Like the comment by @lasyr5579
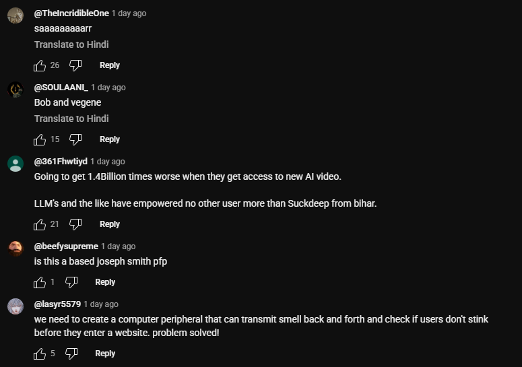Screen dimensions: 522x367 (x=40, y=354)
